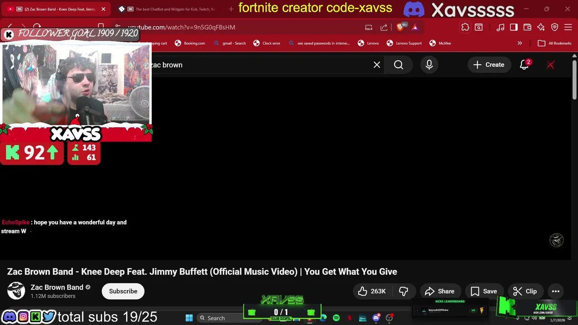This screenshot has width=578, height=325.
Task: Open the Clock error bookmark
Action: pos(267,43)
